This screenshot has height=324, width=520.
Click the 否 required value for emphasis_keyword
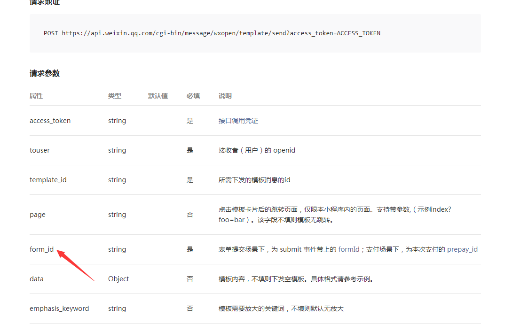(189, 309)
